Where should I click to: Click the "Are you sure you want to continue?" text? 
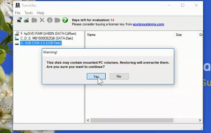(76, 67)
